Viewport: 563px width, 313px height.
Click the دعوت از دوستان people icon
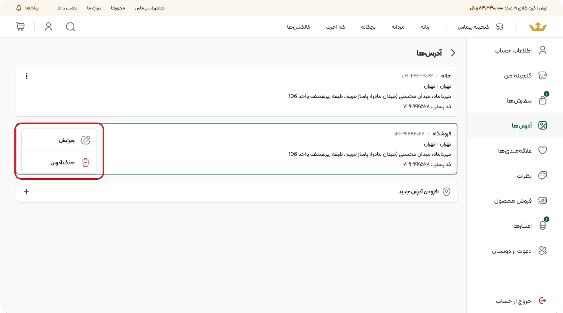[543, 251]
